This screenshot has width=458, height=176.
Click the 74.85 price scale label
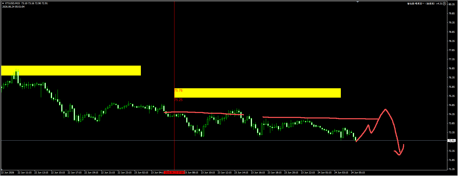451,105
